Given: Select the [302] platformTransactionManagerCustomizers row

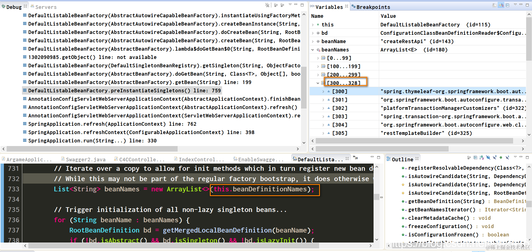Looking at the screenshot, I should pyautogui.click(x=418, y=108).
